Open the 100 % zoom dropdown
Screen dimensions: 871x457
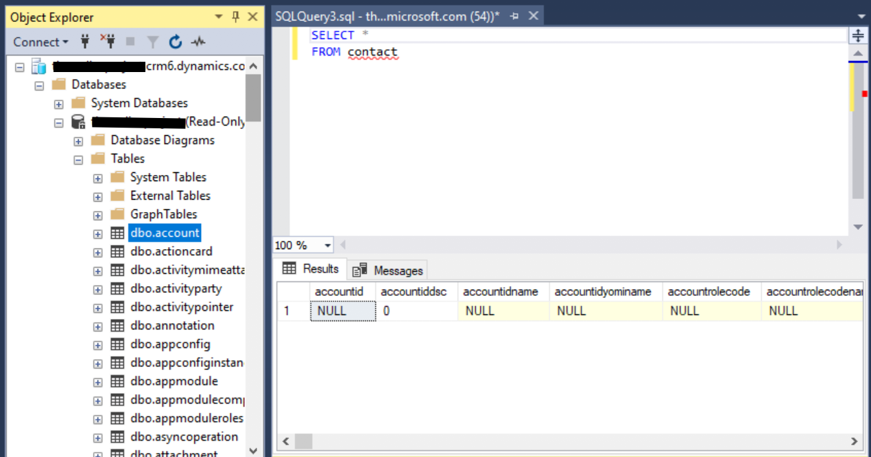point(327,246)
